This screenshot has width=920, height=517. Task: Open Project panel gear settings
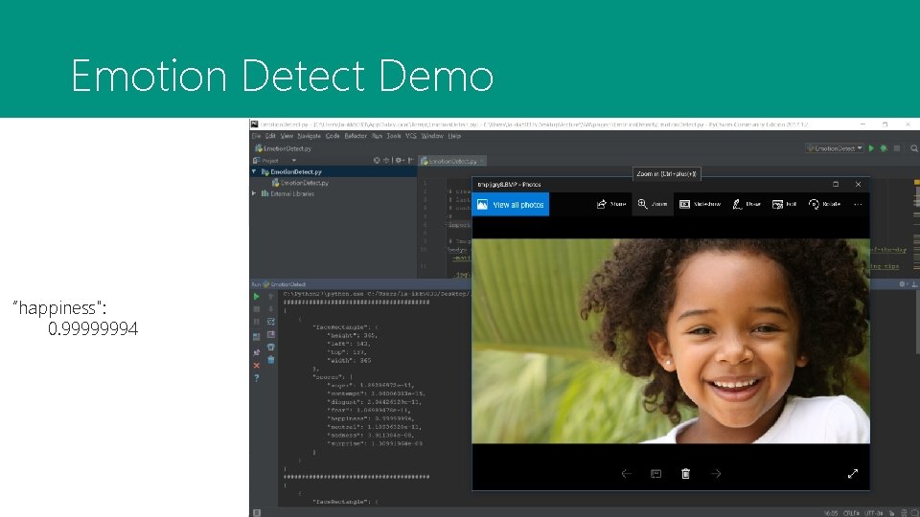(x=399, y=161)
